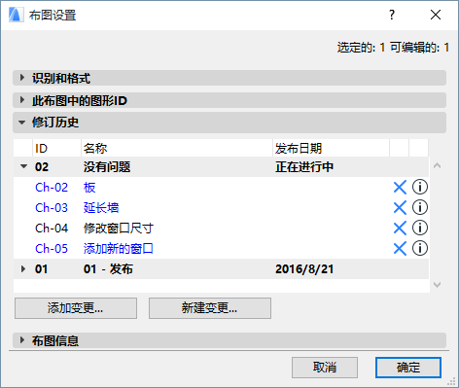Select the Ch-05 ID cell
This screenshot has width=459, height=388.
(52, 249)
